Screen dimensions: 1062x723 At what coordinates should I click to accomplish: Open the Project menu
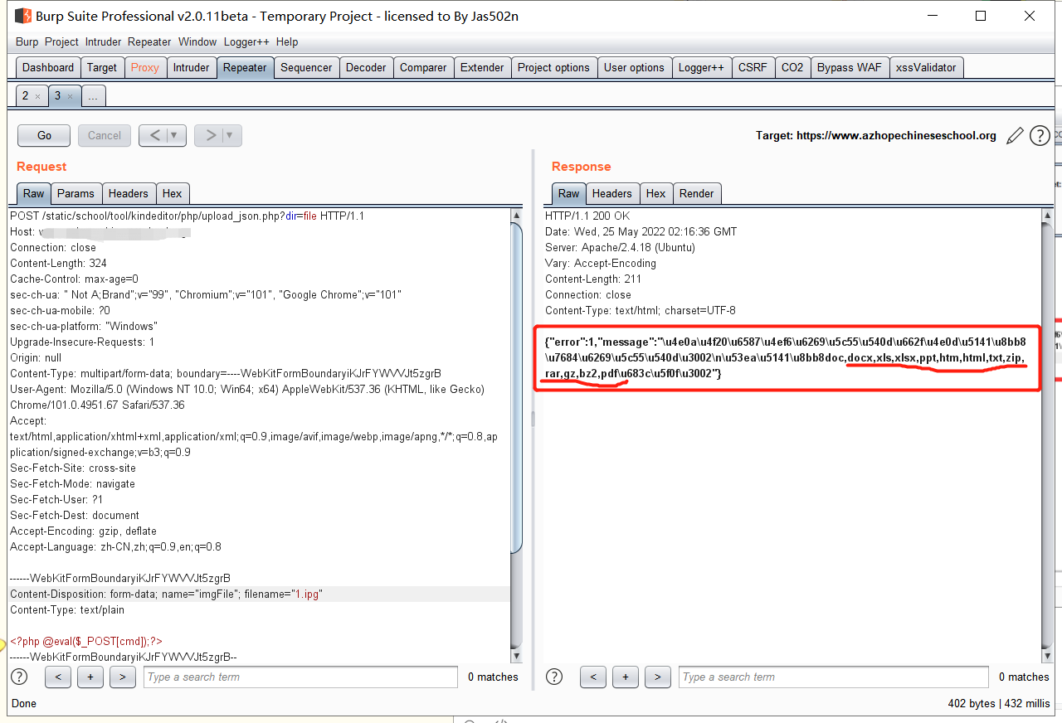pos(61,41)
